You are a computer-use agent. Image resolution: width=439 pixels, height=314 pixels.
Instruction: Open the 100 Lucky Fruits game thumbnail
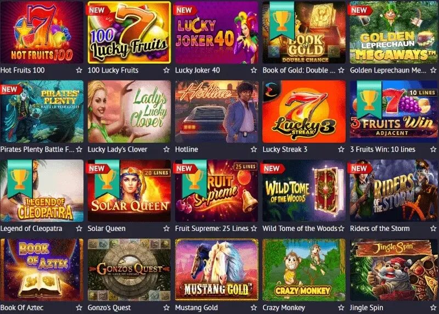click(129, 32)
